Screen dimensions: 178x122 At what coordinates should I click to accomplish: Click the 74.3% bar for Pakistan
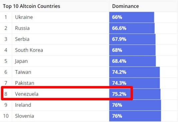point(135,83)
